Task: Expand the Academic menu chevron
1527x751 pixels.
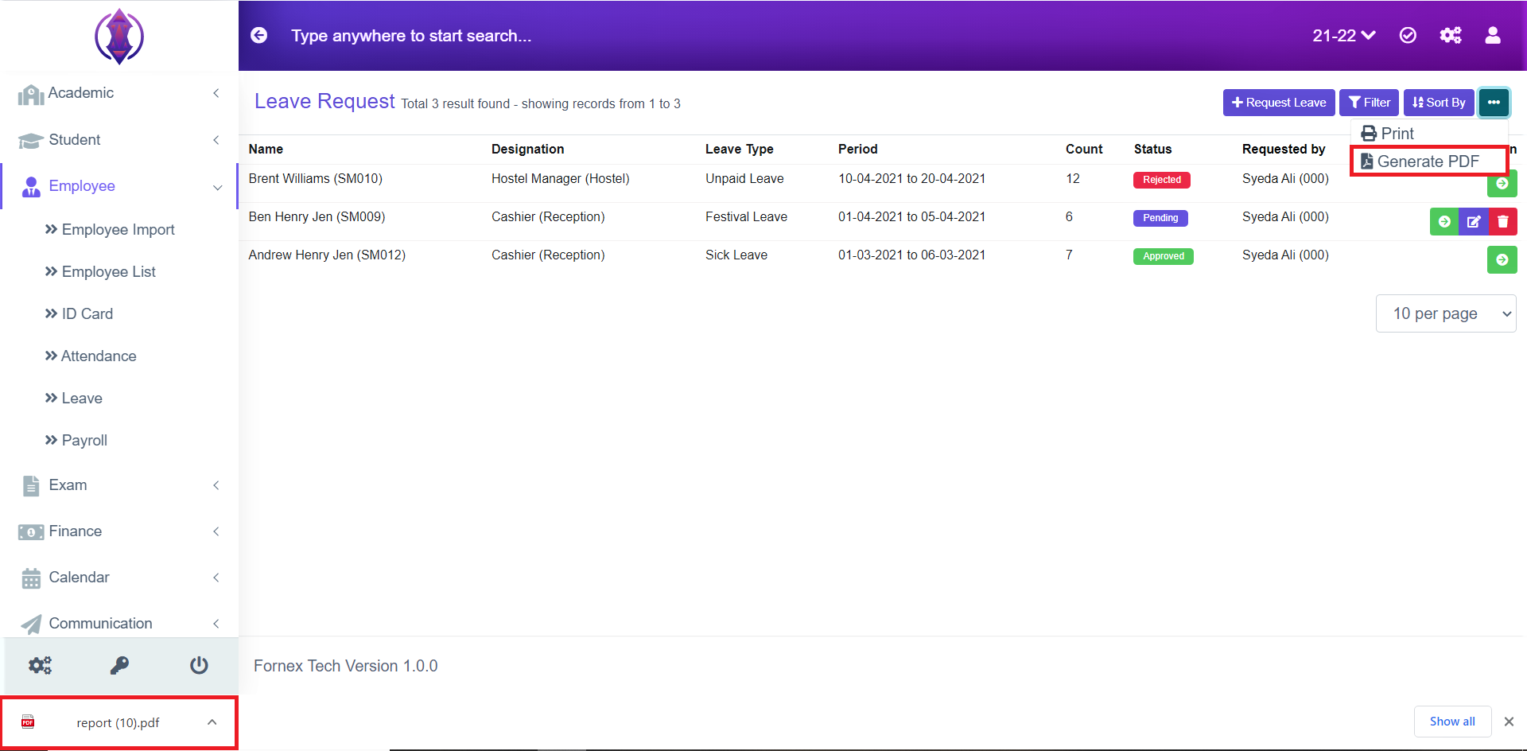Action: (x=216, y=93)
